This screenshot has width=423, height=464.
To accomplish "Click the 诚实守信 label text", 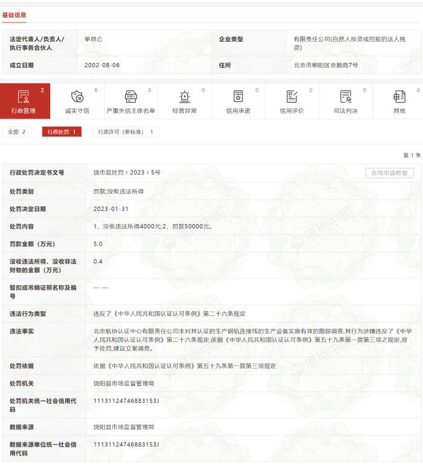I will click(x=77, y=111).
